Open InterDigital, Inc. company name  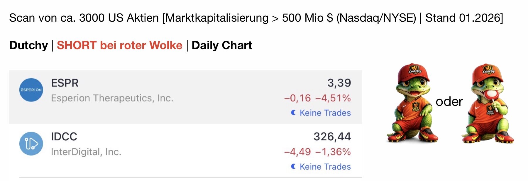coord(86,152)
